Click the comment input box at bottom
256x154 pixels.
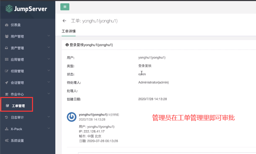(x=167, y=153)
